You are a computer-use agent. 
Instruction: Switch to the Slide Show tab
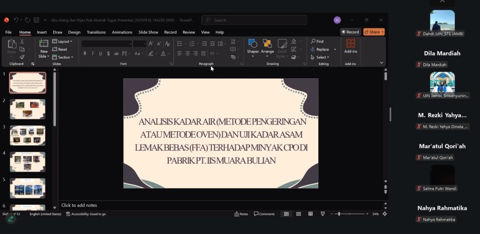148,32
